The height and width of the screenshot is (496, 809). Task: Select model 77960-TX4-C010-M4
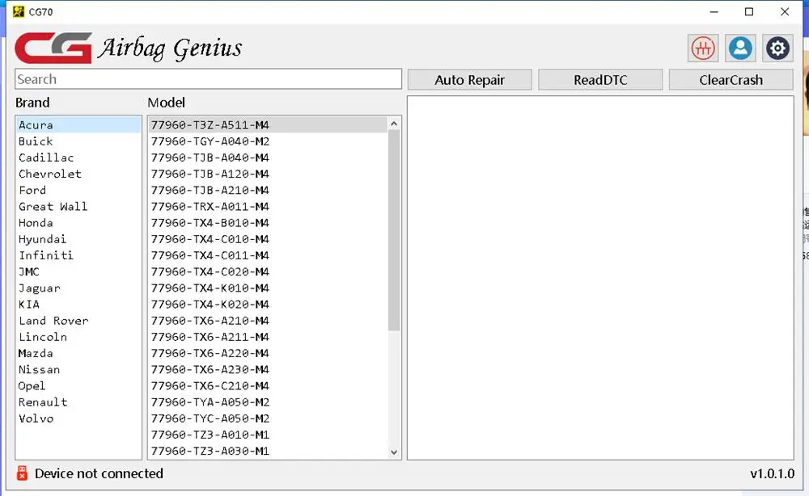[268, 239]
